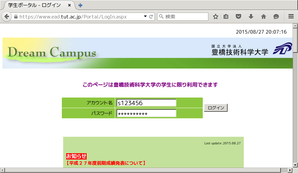Click the vertical scrollbar up arrow
The width and height of the screenshot is (298, 173).
pos(295,26)
